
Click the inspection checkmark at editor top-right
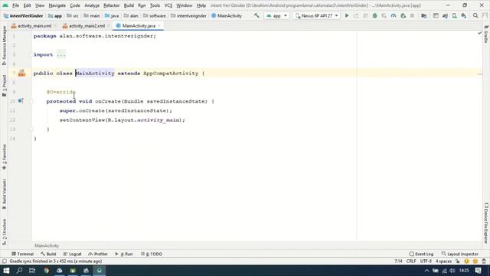[480, 33]
